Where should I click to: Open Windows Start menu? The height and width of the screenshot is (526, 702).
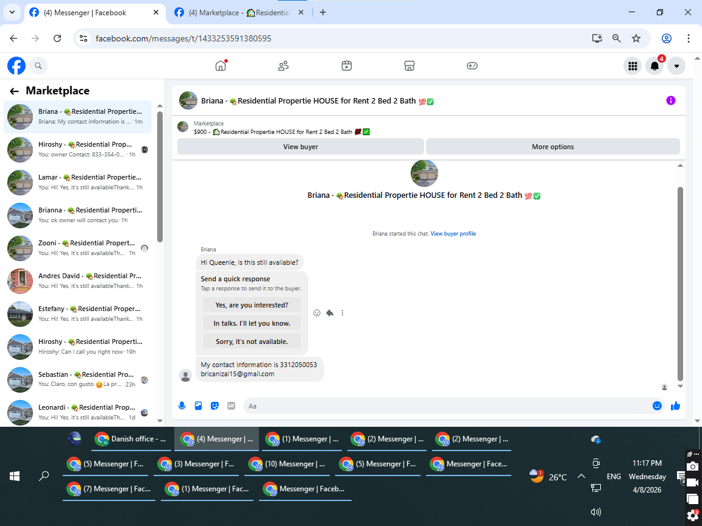15,476
